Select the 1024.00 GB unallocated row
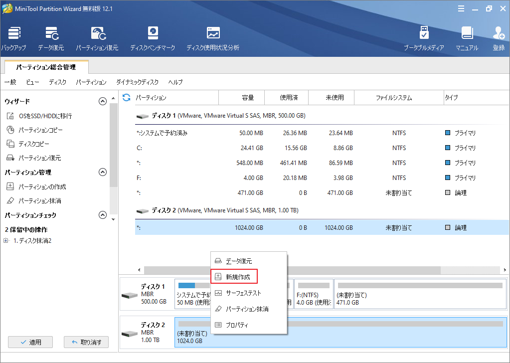The image size is (510, 363). pos(322,228)
